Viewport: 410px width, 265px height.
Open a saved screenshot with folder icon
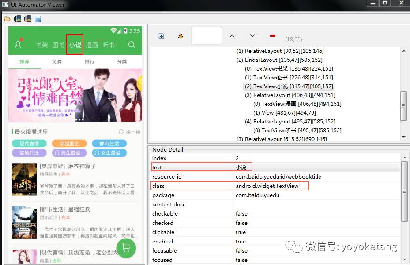(x=8, y=19)
